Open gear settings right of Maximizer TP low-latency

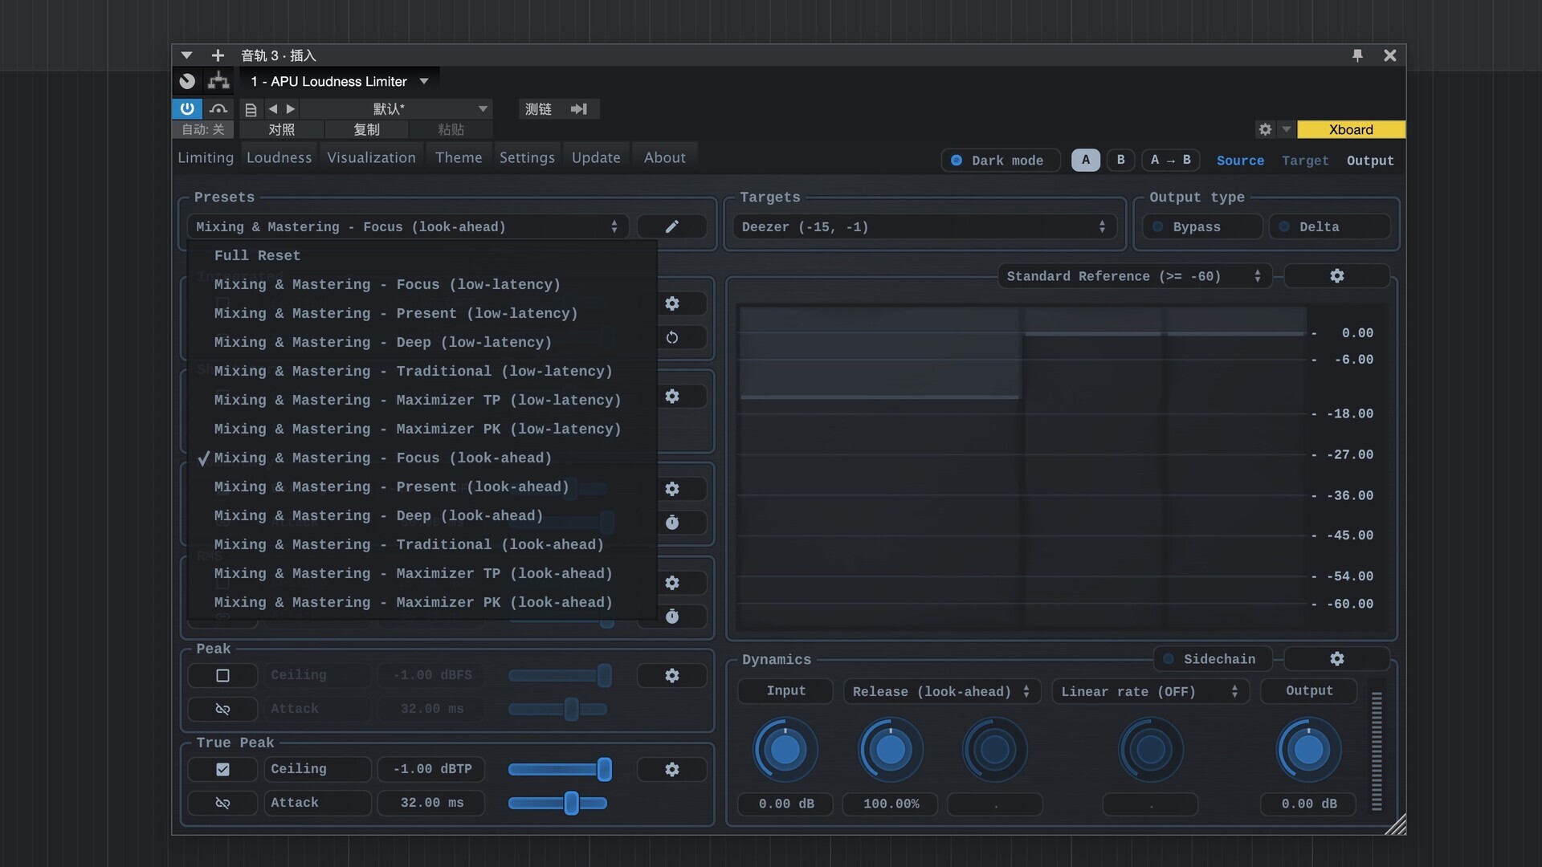point(672,397)
